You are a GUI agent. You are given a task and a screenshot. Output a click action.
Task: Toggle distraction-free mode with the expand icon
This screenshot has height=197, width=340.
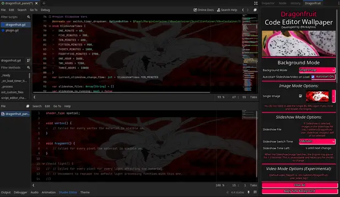[256, 3]
